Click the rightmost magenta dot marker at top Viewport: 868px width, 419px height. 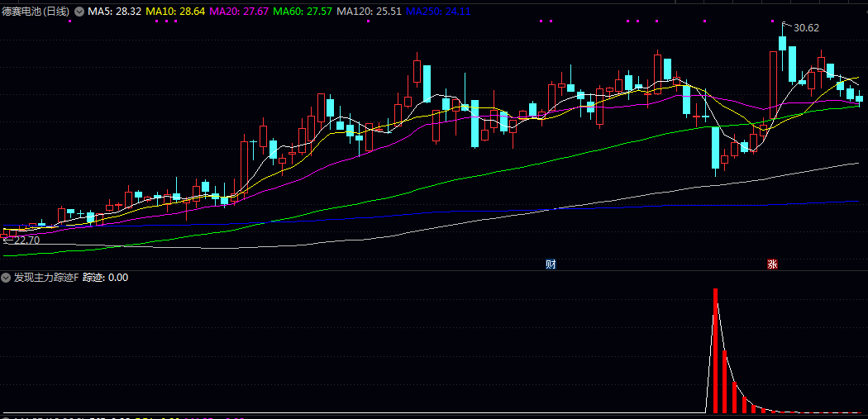772,21
